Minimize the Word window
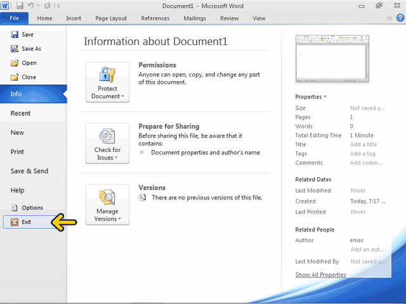This screenshot has height=304, width=406. tap(362, 6)
